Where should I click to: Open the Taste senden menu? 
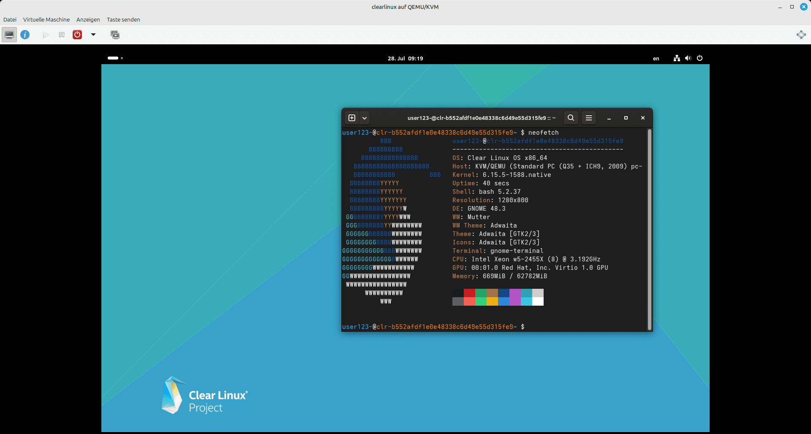click(x=123, y=19)
